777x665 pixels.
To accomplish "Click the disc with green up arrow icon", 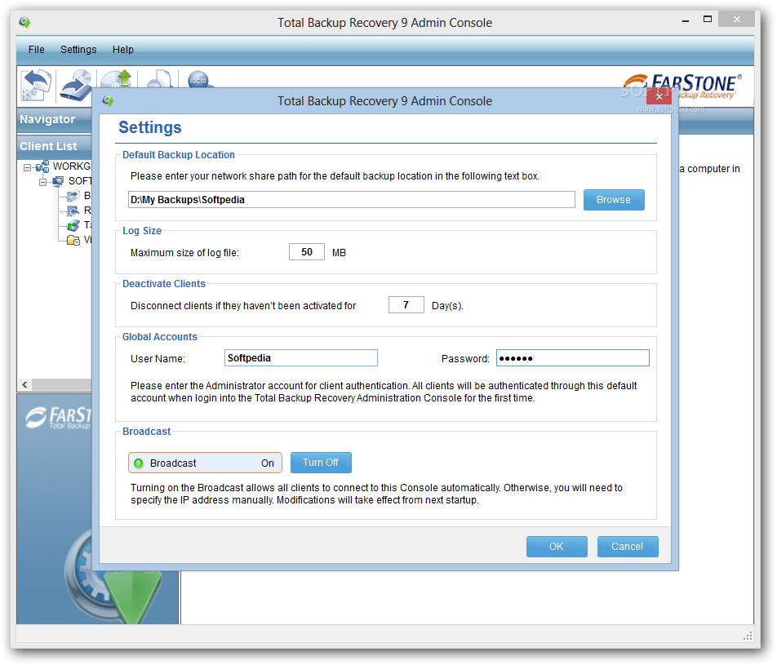I will pos(117,78).
